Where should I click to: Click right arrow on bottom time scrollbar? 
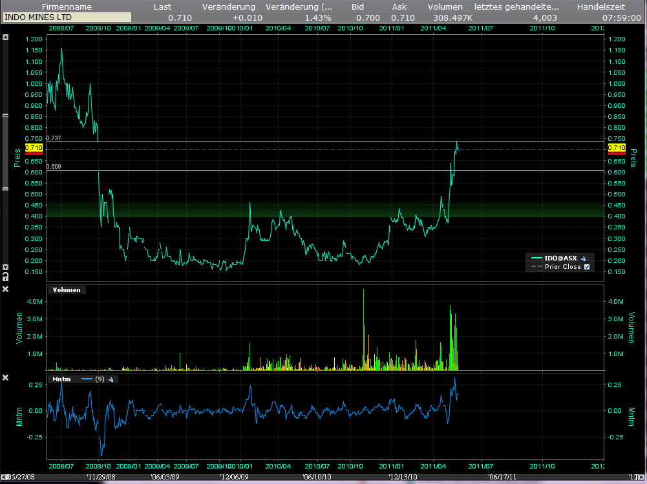pyautogui.click(x=642, y=478)
